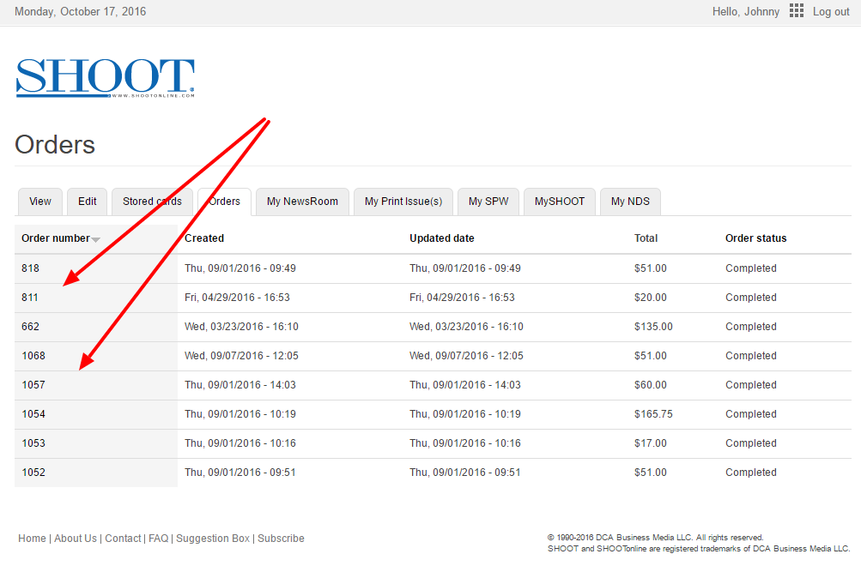Select updated date Thu, 09/01/2016 - 10:16
The height and width of the screenshot is (566, 861).
point(465,443)
